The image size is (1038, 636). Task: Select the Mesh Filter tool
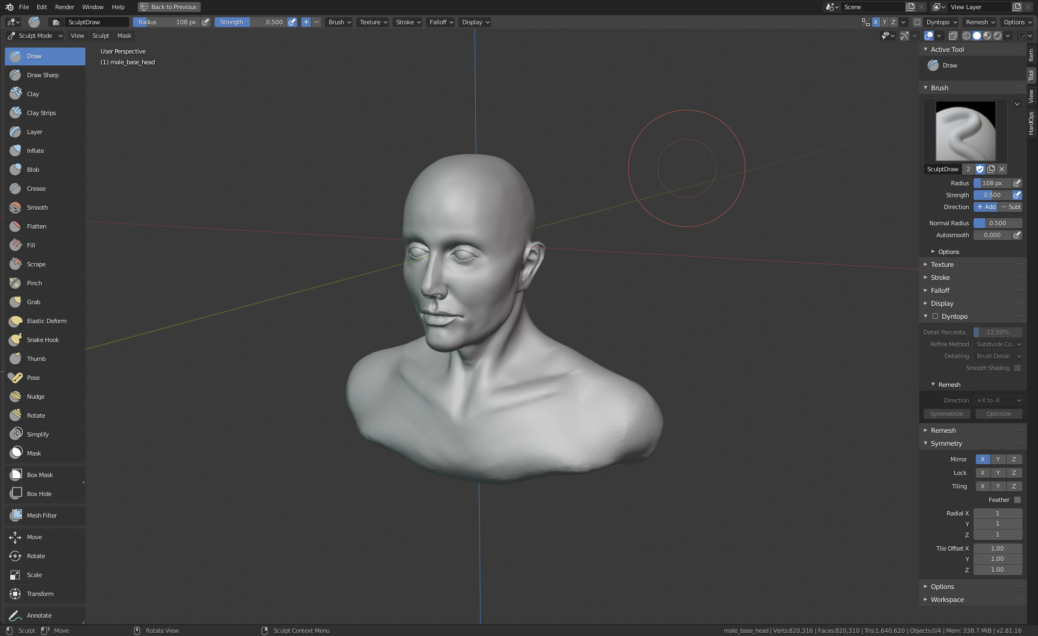click(42, 516)
